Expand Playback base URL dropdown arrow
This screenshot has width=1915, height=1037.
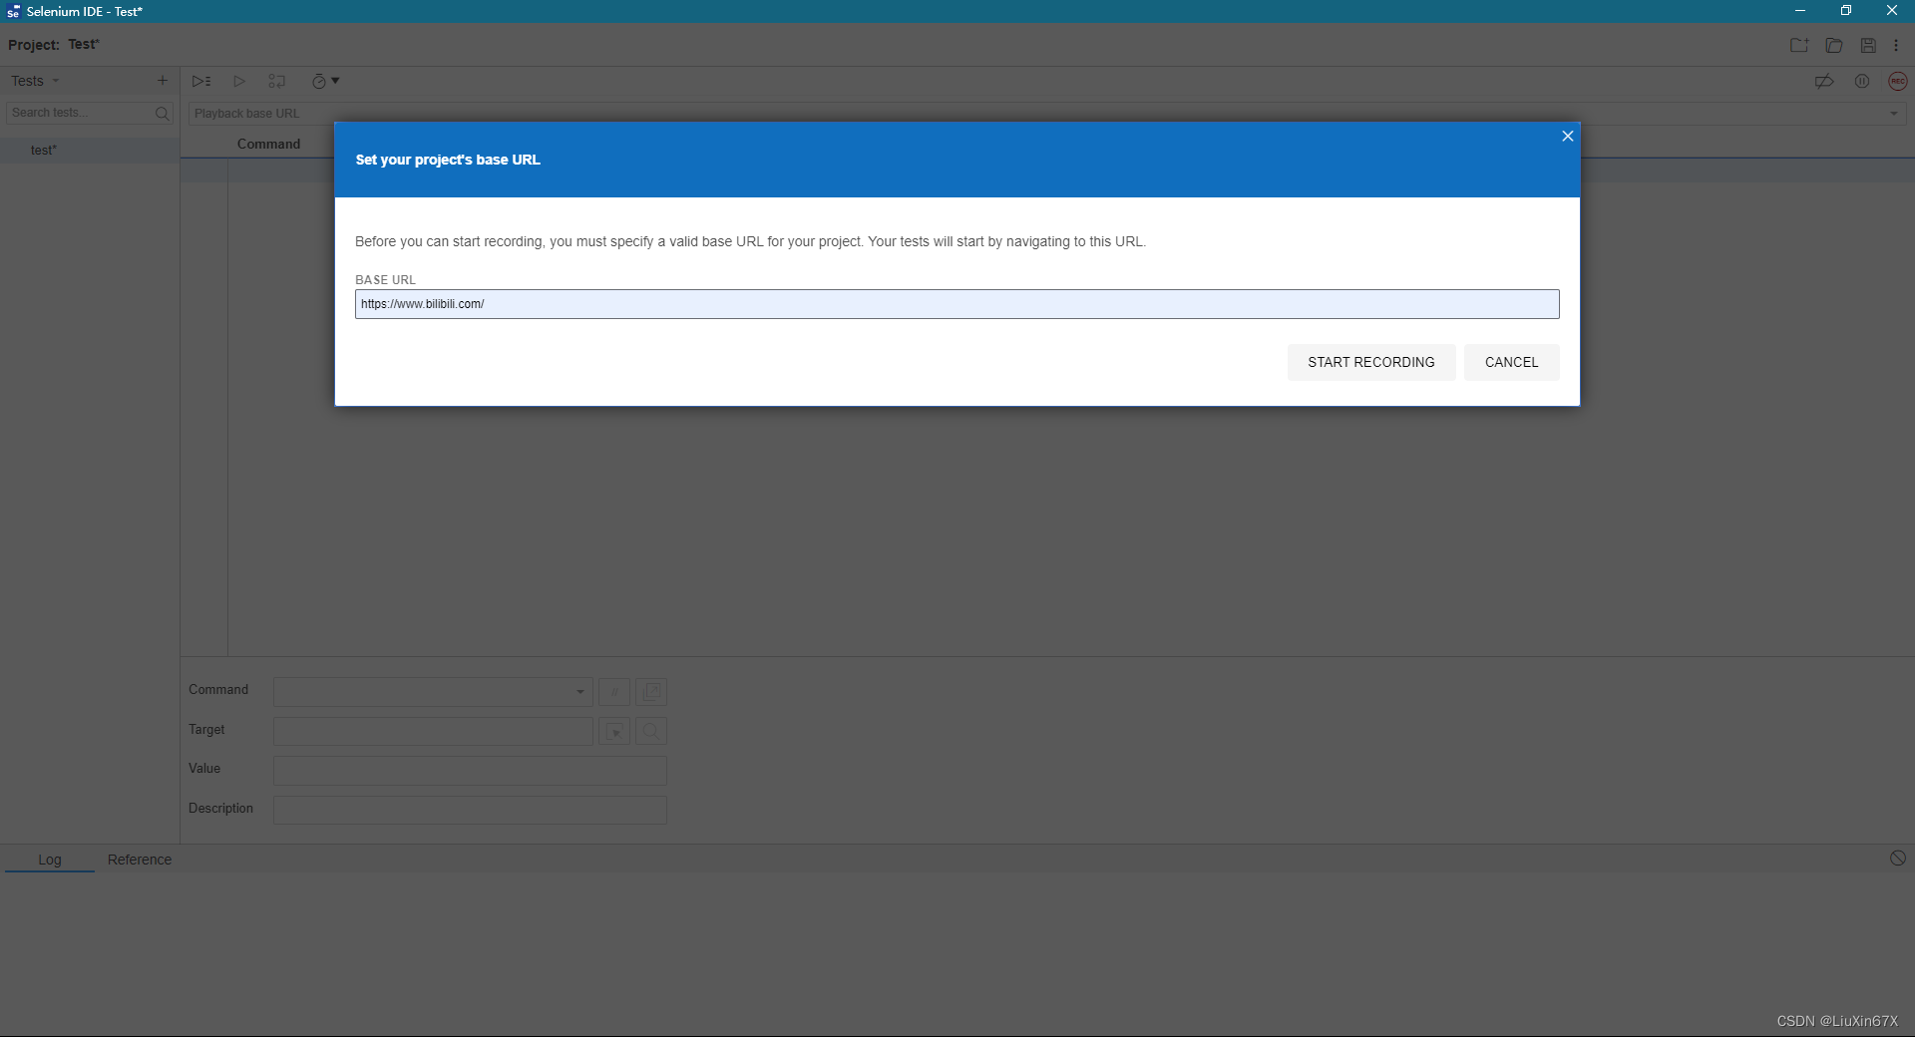1893,114
